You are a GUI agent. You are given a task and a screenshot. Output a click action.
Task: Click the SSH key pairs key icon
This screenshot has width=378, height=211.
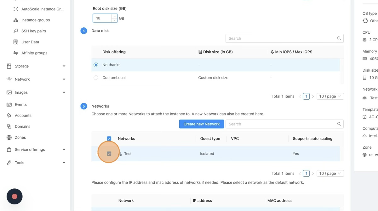(x=15, y=31)
